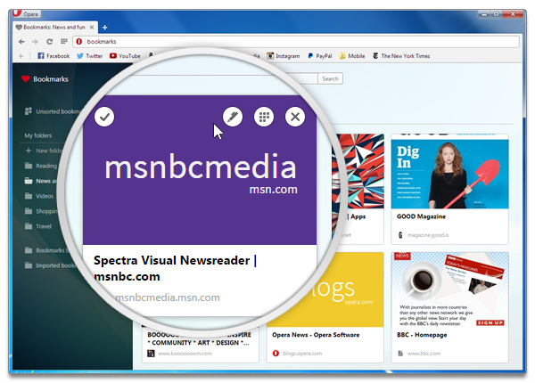Open the Speed Dial grid icon in toolbar

[x=63, y=42]
